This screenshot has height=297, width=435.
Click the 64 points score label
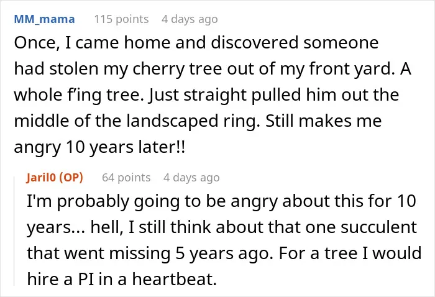126,178
